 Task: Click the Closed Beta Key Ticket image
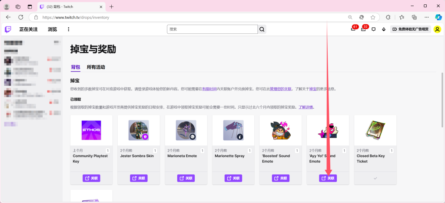click(375, 130)
